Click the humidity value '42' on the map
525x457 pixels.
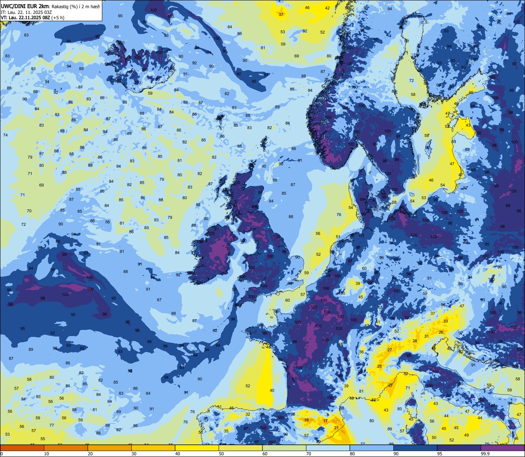click(327, 8)
